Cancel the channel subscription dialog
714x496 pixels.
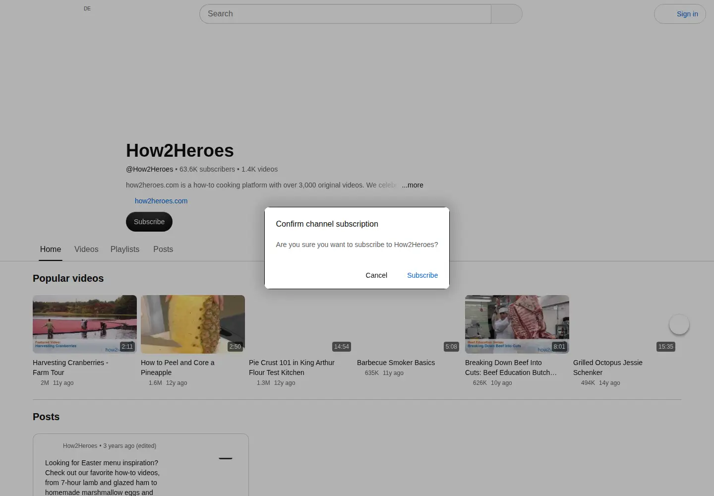click(x=376, y=275)
